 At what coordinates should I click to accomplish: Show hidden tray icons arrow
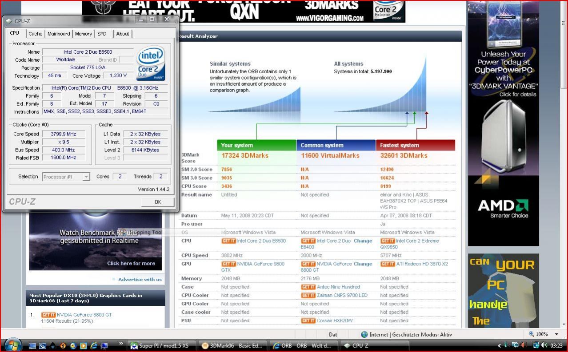pyautogui.click(x=499, y=346)
